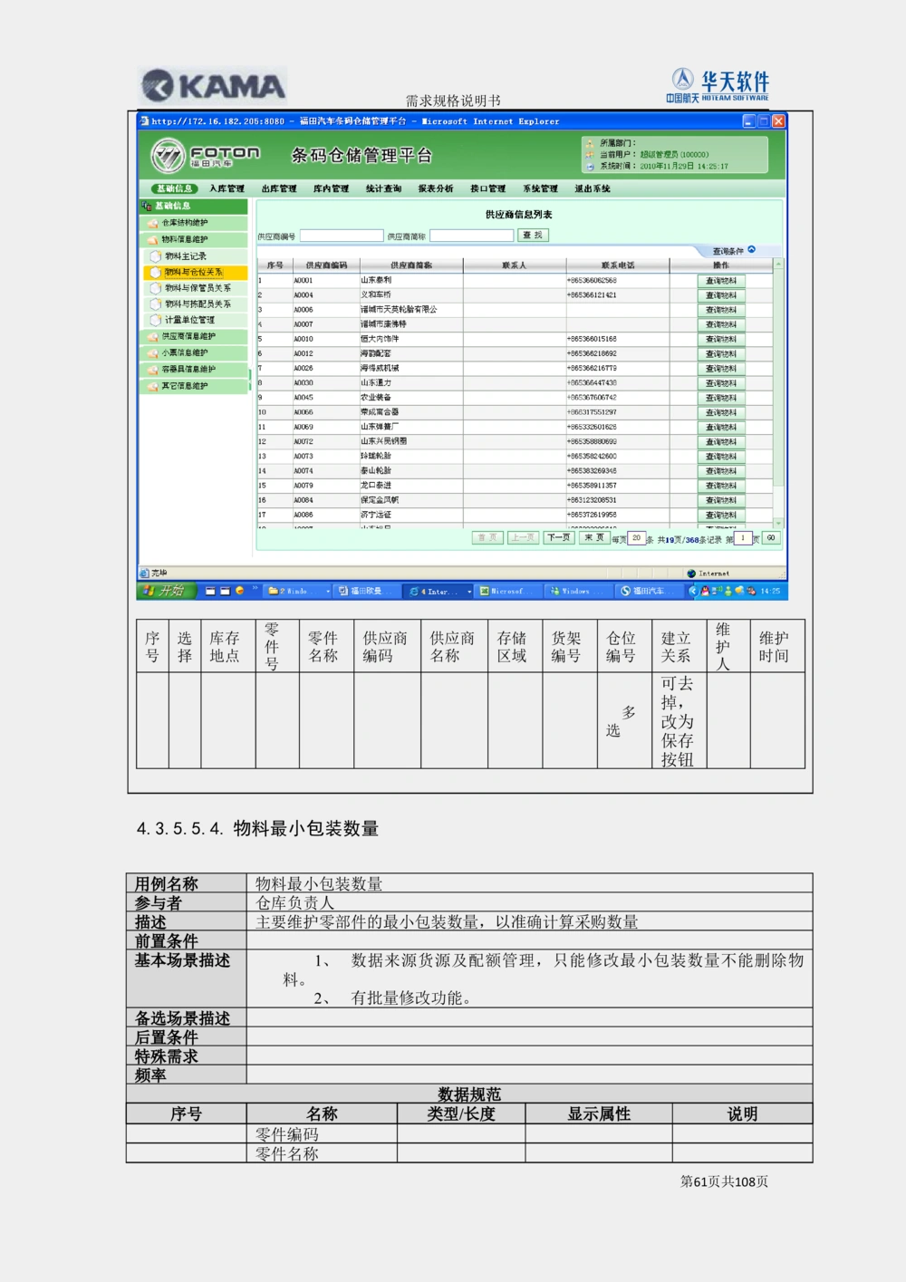
Task: Open the 容器具信息维护 folder icon
Action: click(x=153, y=369)
